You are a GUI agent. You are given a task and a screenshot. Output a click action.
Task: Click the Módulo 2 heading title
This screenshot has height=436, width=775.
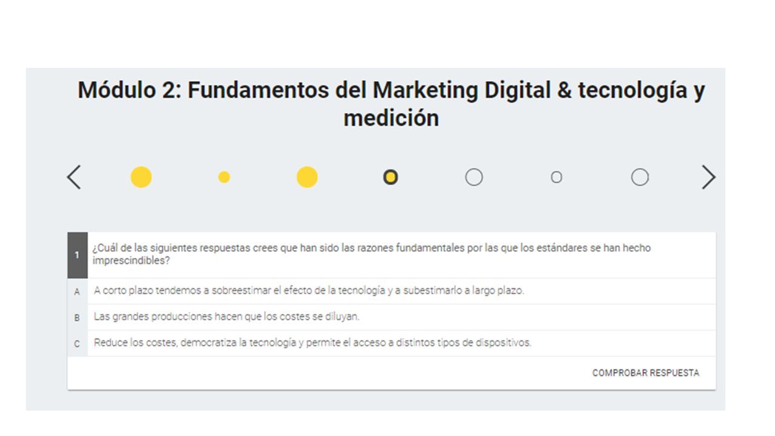click(x=391, y=104)
